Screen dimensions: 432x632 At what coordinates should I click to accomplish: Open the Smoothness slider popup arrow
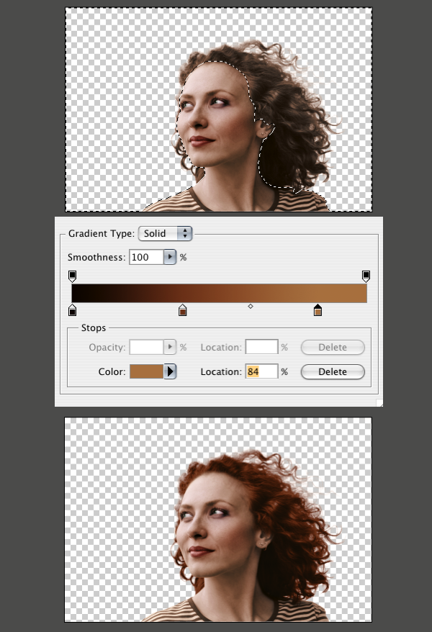tap(170, 257)
